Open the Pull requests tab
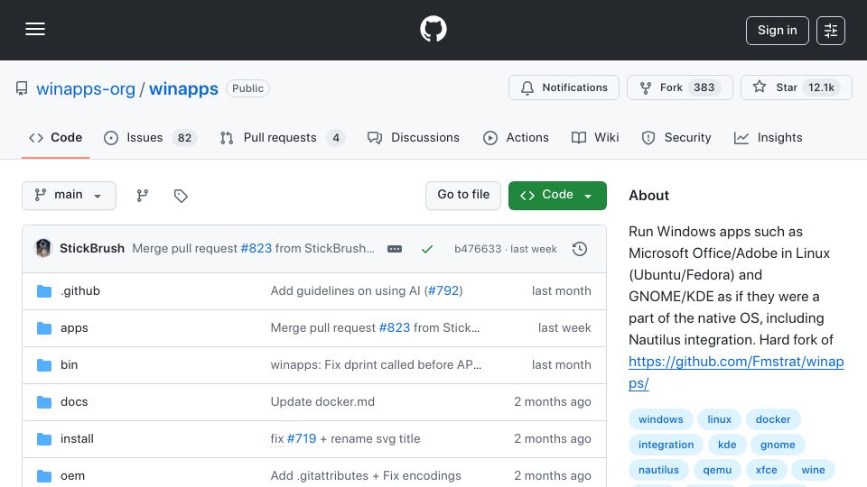 [x=282, y=137]
